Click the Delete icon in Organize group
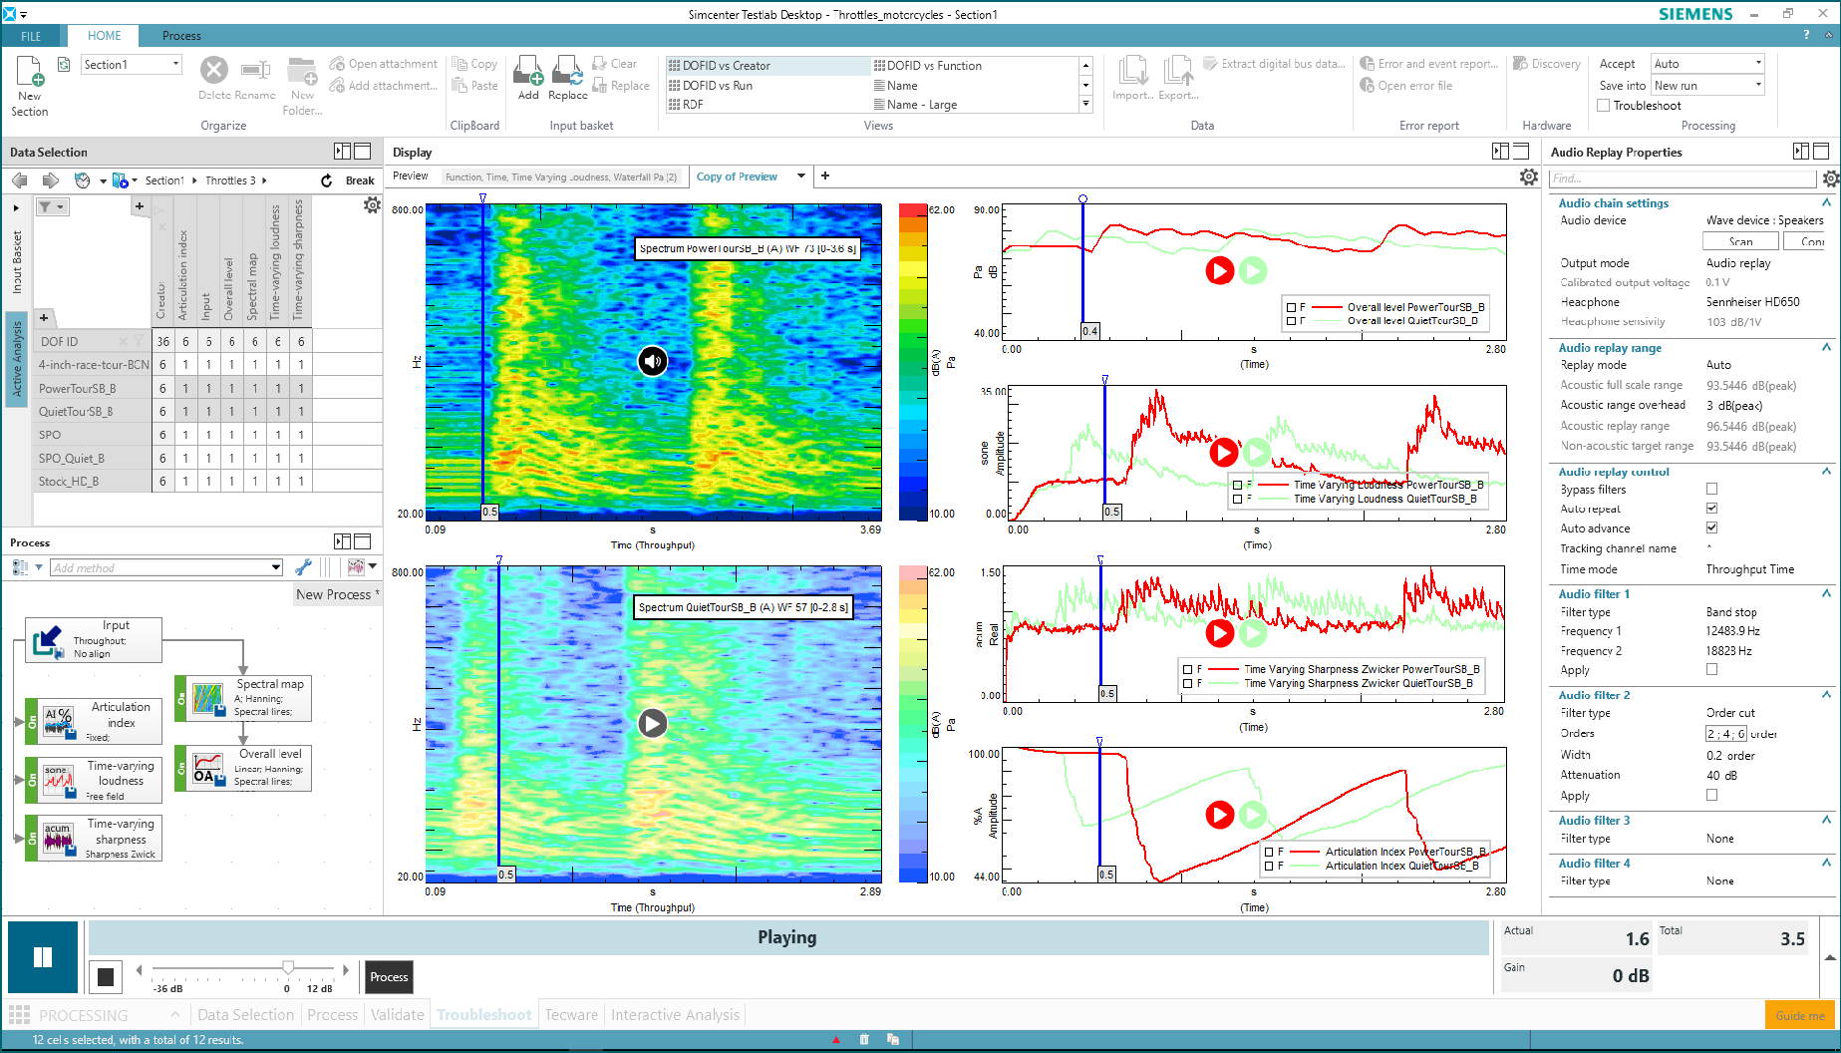This screenshot has width=1841, height=1053. [x=213, y=70]
